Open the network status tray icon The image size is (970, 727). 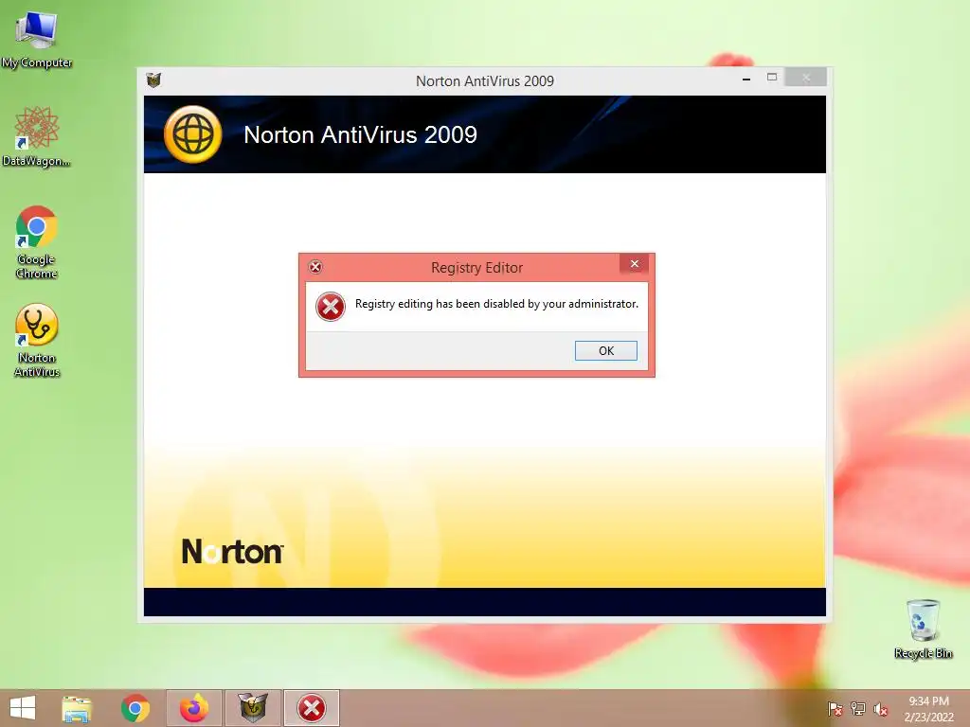(x=858, y=709)
